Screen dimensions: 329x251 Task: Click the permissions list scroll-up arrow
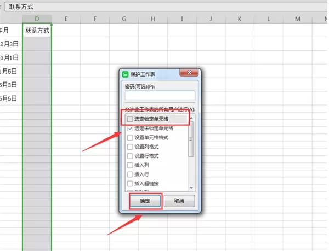point(191,118)
